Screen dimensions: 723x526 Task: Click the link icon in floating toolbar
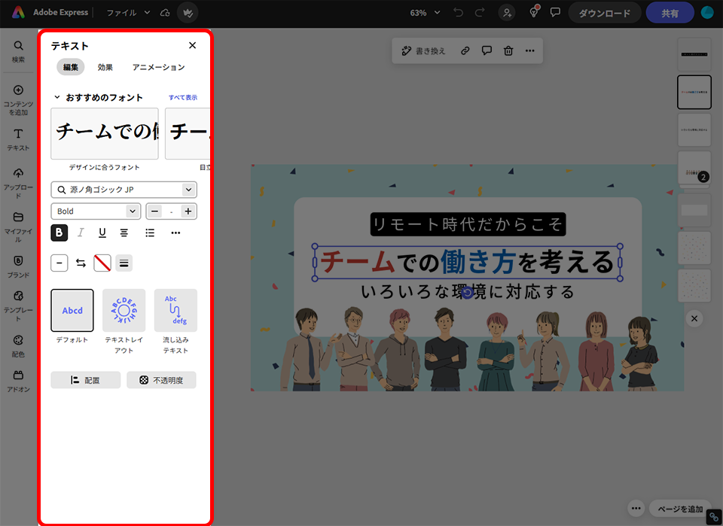(x=465, y=51)
